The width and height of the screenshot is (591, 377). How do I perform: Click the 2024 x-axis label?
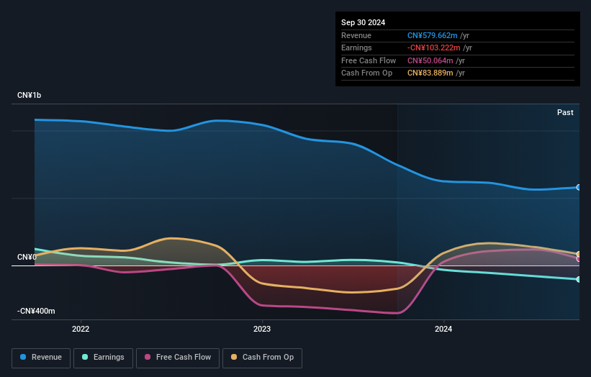[443, 329]
